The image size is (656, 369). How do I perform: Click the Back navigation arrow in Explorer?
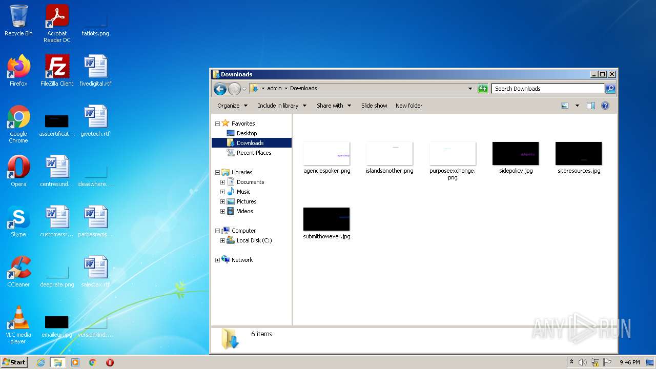(x=220, y=89)
